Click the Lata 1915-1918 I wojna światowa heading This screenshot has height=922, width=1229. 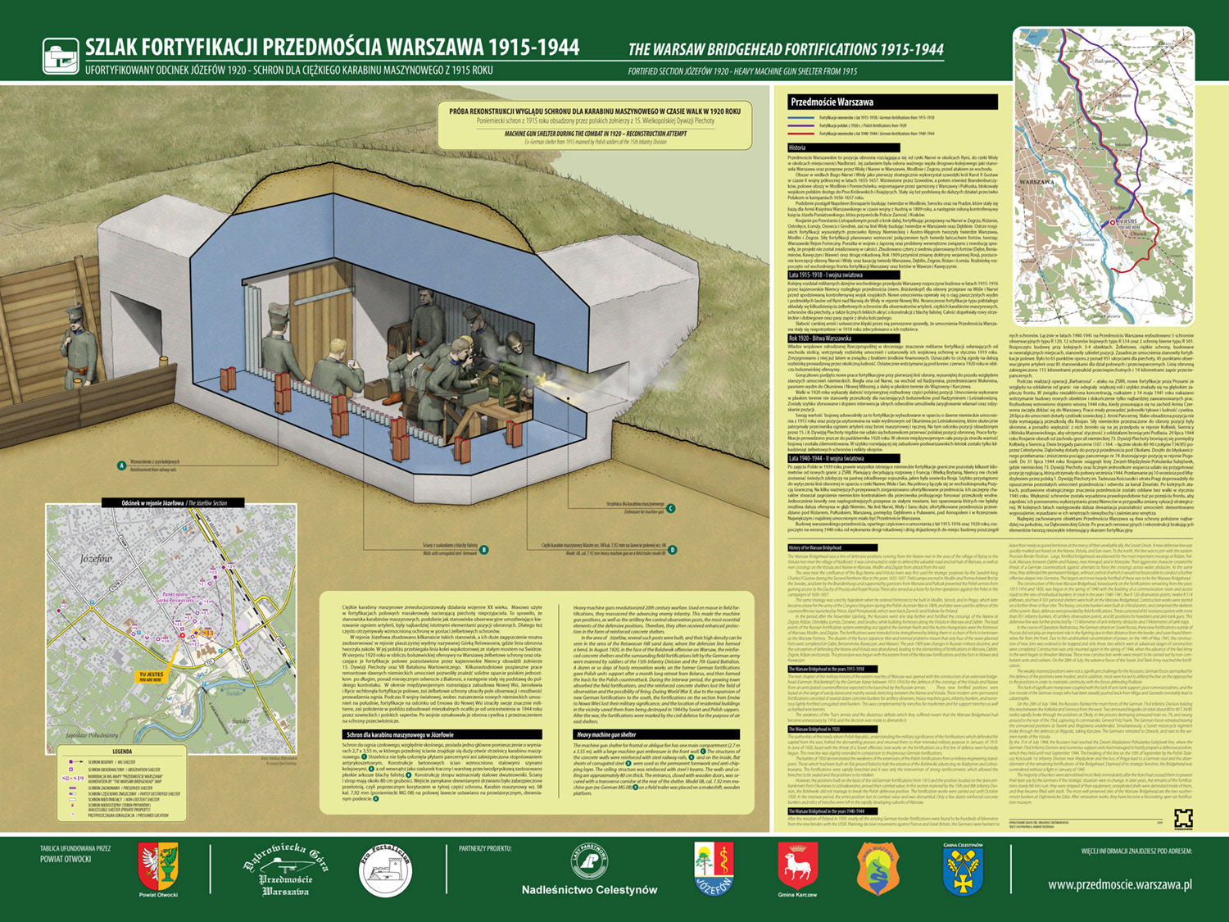[x=844, y=275]
